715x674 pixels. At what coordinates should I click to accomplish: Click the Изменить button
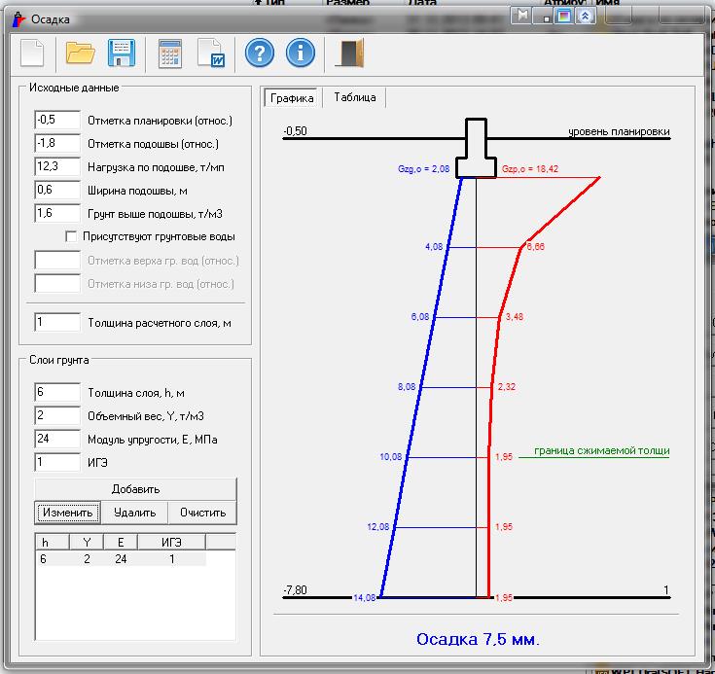point(67,513)
